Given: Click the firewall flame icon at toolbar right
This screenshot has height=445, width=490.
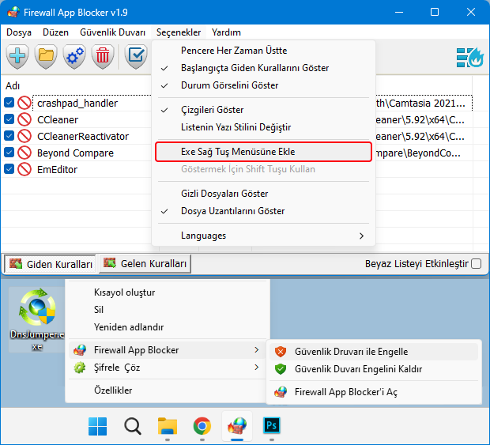Looking at the screenshot, I should click(x=470, y=58).
